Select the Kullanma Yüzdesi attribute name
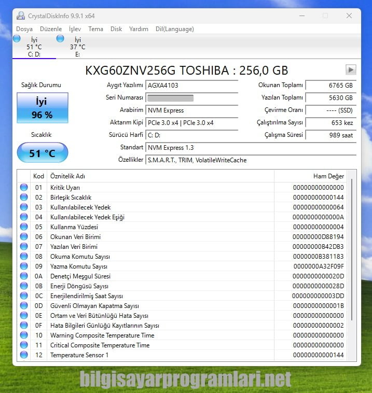The image size is (372, 393). pyautogui.click(x=74, y=227)
